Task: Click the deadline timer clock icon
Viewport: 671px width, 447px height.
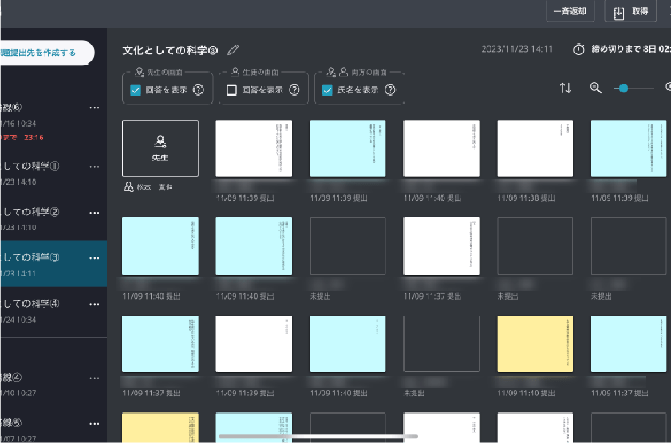Action: (x=578, y=49)
